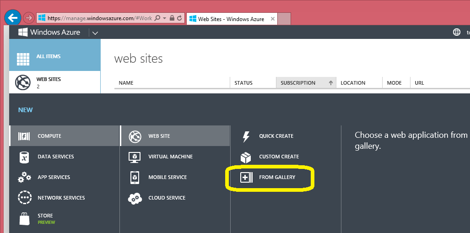The height and width of the screenshot is (233, 470).
Task: Click the browser Back arrow button
Action: tap(13, 18)
